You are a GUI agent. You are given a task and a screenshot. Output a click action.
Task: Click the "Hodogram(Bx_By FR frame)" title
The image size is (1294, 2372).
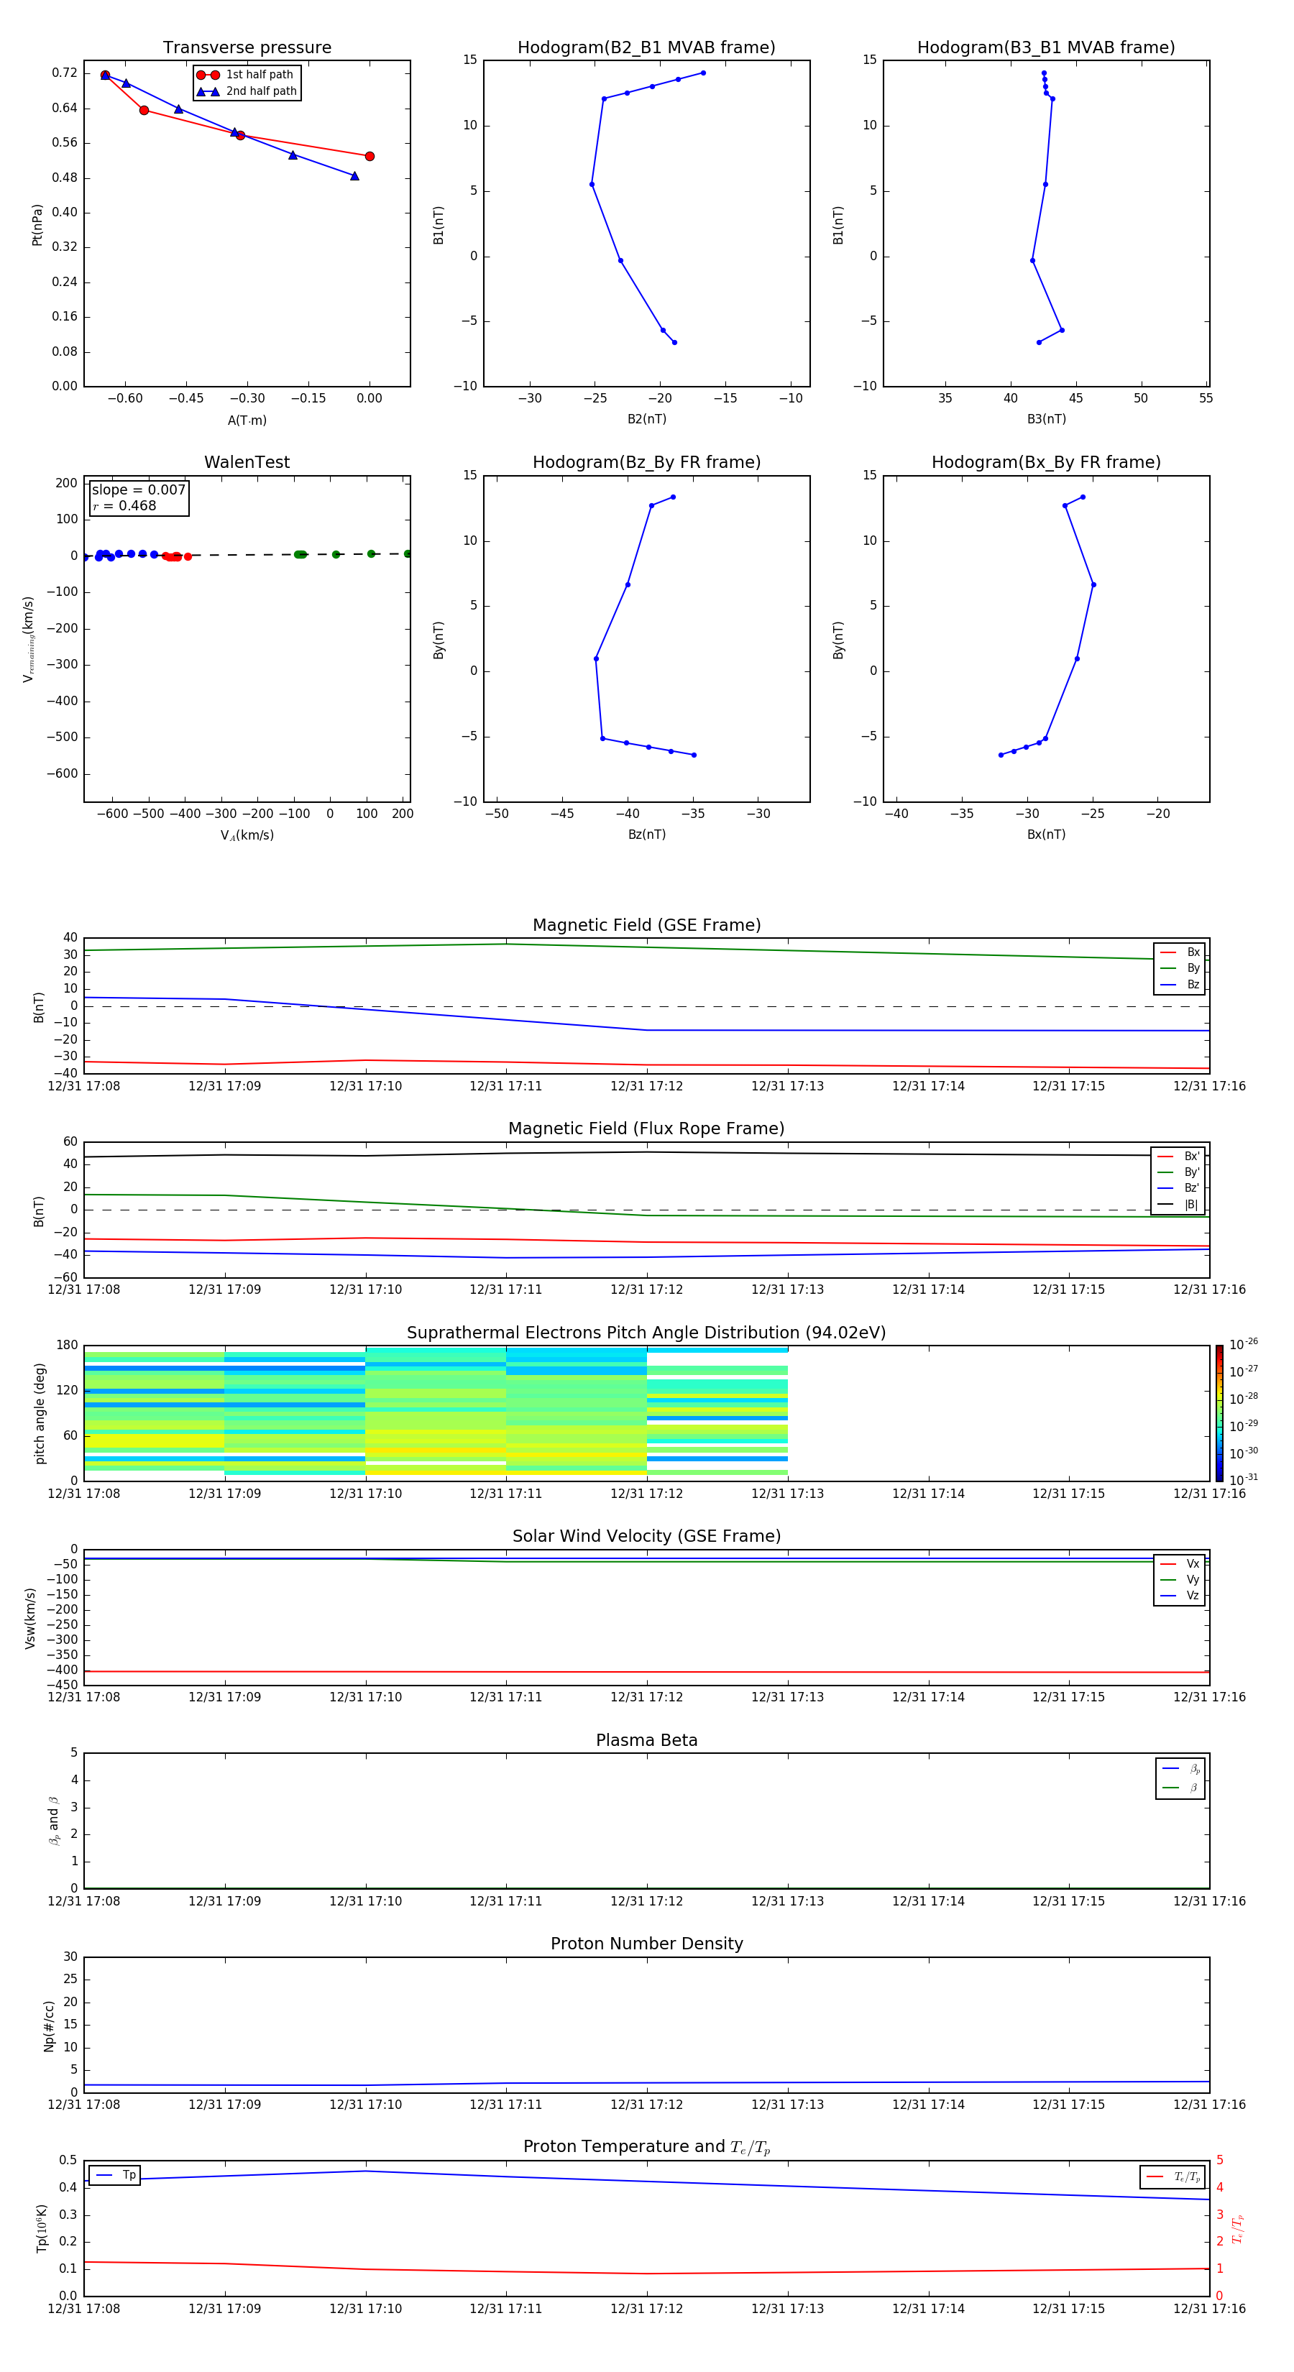(x=1045, y=462)
